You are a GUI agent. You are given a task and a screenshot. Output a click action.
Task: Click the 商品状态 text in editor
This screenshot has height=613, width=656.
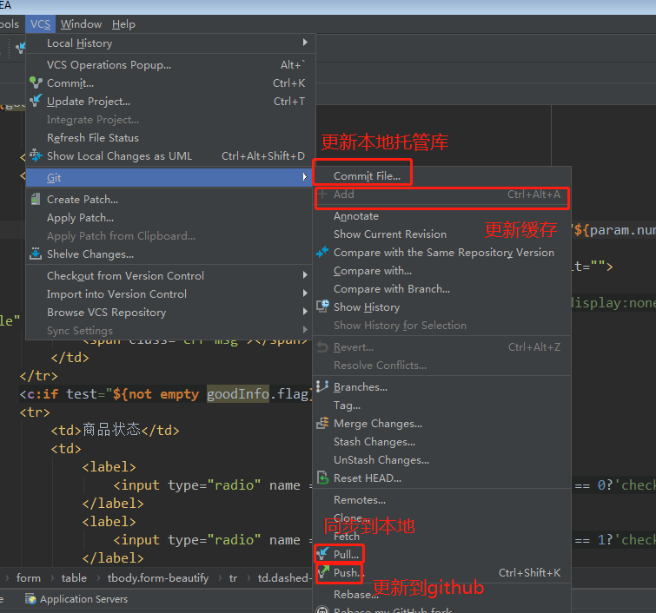(111, 430)
